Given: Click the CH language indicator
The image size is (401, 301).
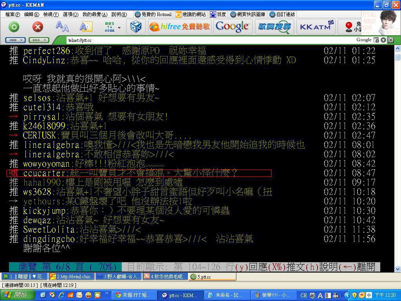Looking at the screenshot, I should point(303,295).
